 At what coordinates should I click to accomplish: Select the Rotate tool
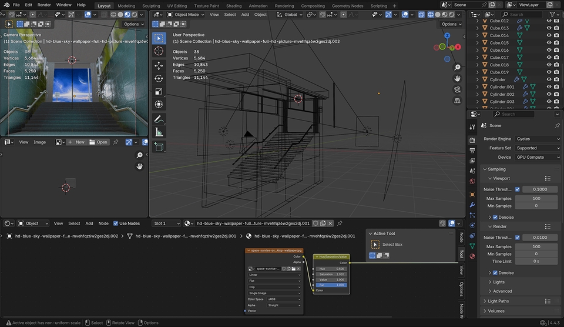(159, 78)
